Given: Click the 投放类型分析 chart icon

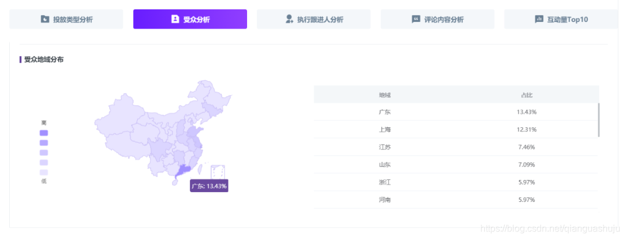Looking at the screenshot, I should tap(45, 19).
